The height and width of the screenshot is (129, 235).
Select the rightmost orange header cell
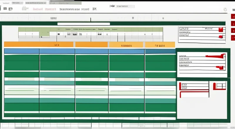pos(160,45)
